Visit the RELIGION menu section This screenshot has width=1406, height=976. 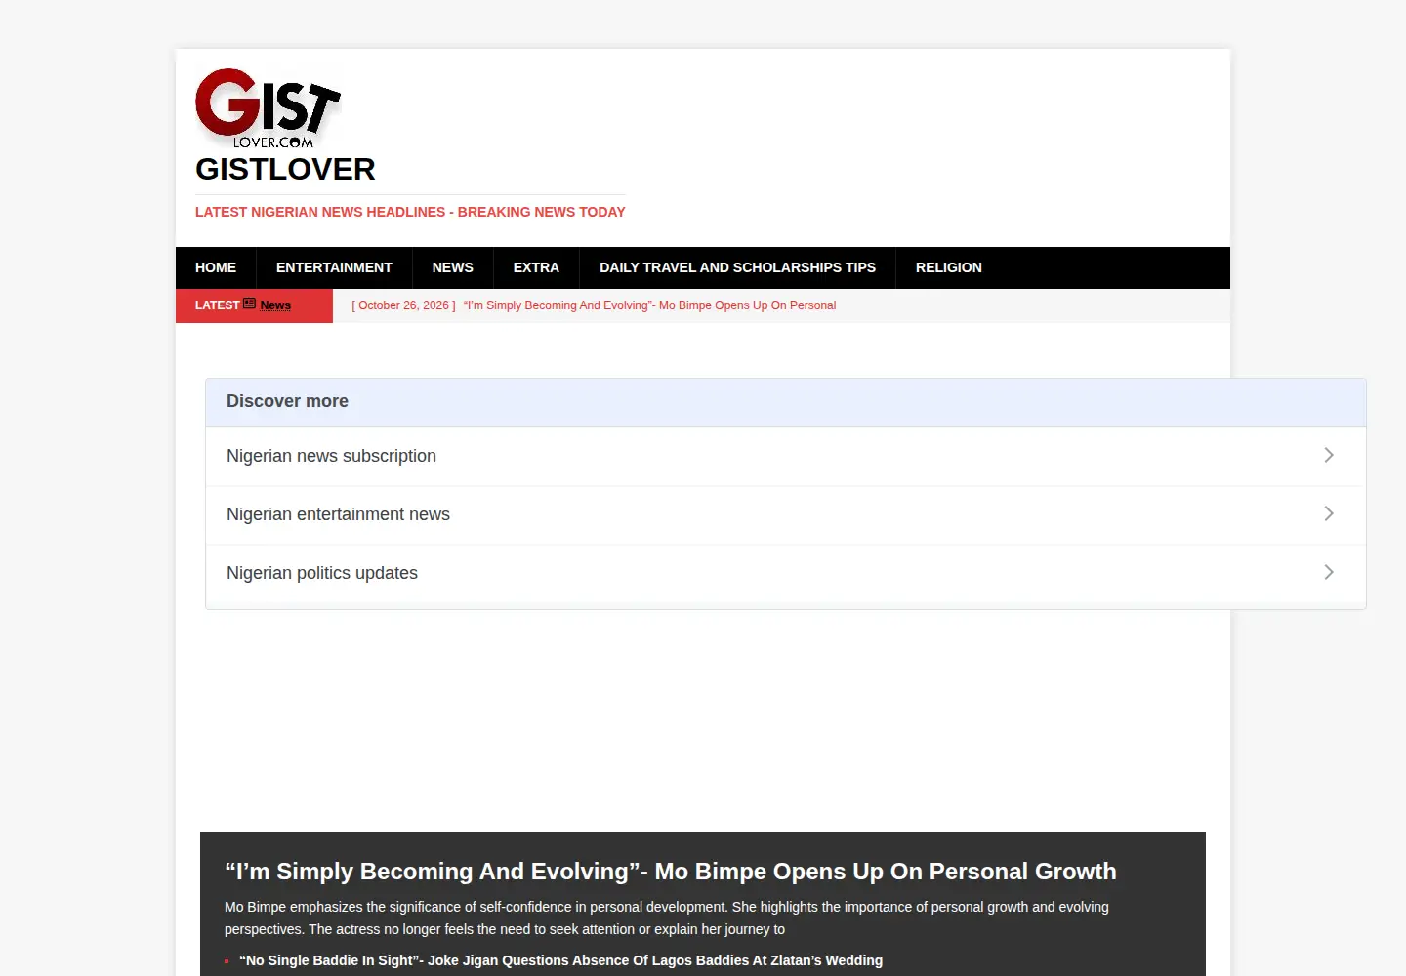pos(949,267)
